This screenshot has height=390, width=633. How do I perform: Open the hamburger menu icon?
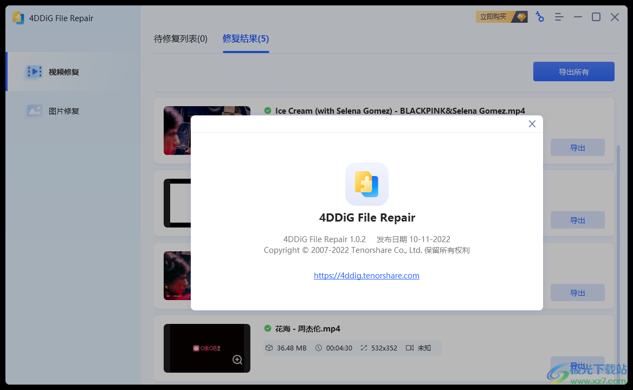click(559, 17)
